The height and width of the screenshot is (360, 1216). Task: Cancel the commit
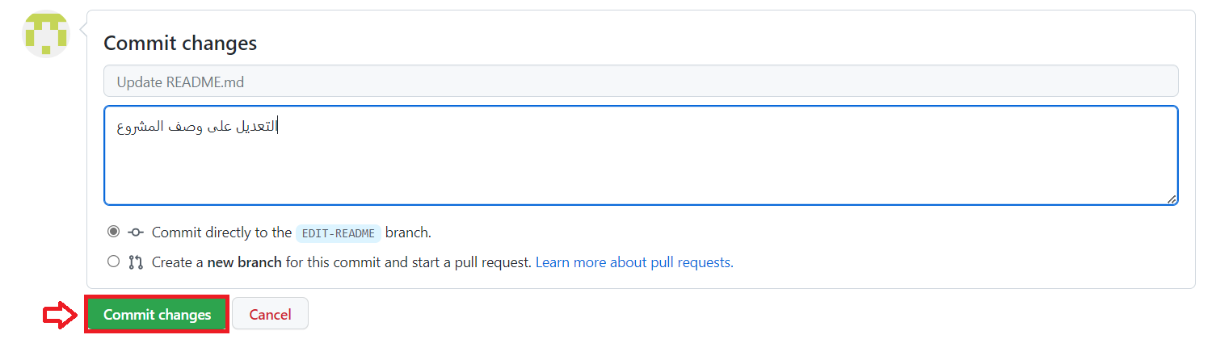tap(270, 315)
